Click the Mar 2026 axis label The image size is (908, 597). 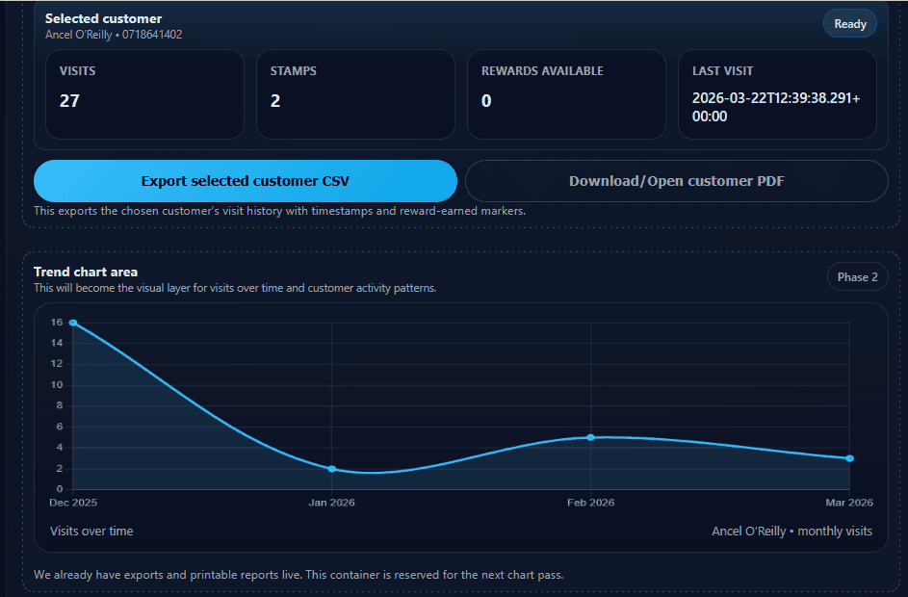(848, 502)
